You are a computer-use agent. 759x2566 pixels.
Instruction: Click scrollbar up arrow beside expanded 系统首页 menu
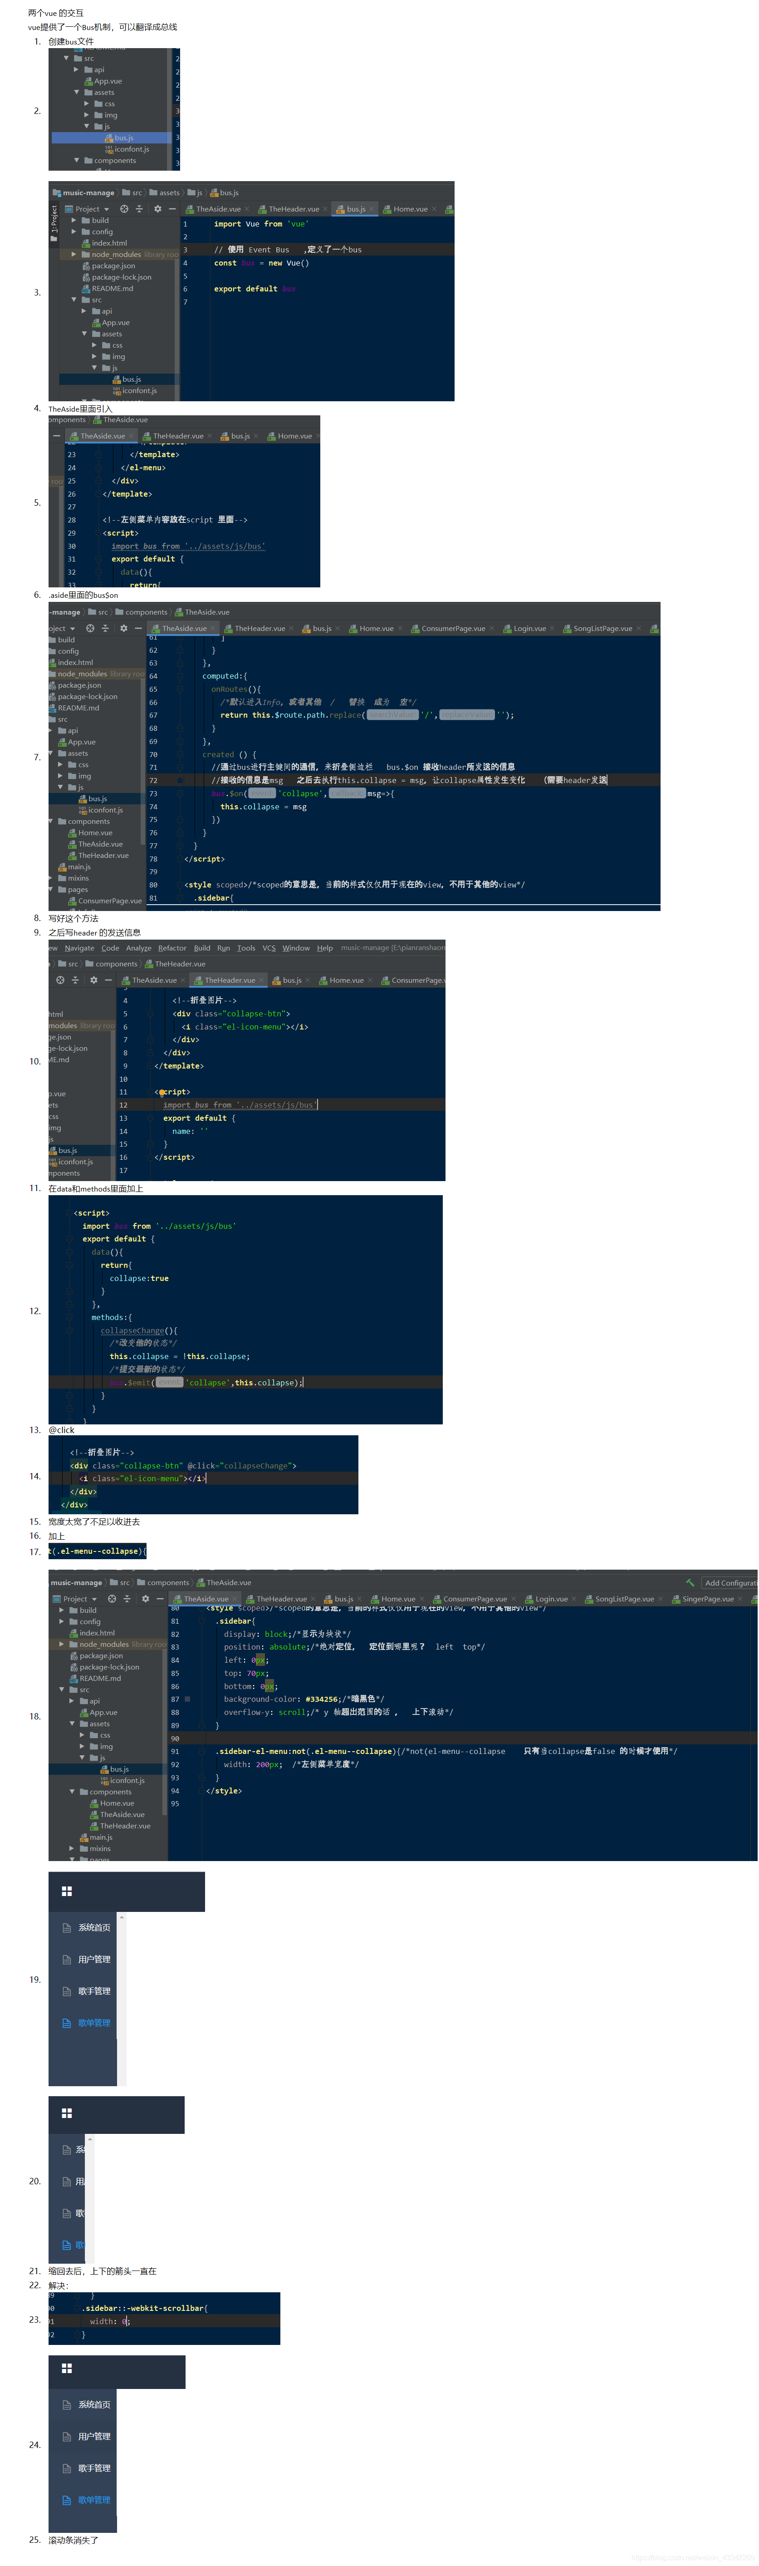tap(122, 1916)
